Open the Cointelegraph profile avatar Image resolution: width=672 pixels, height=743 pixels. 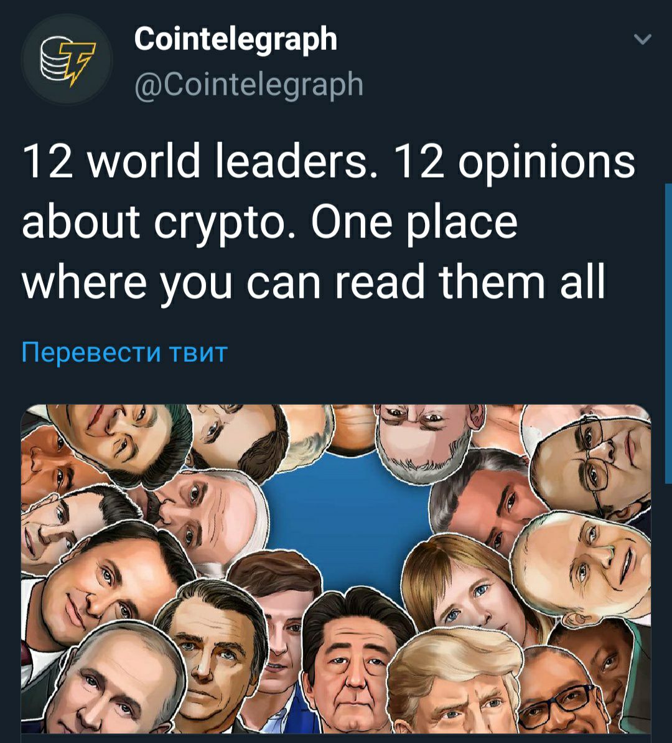tap(67, 60)
